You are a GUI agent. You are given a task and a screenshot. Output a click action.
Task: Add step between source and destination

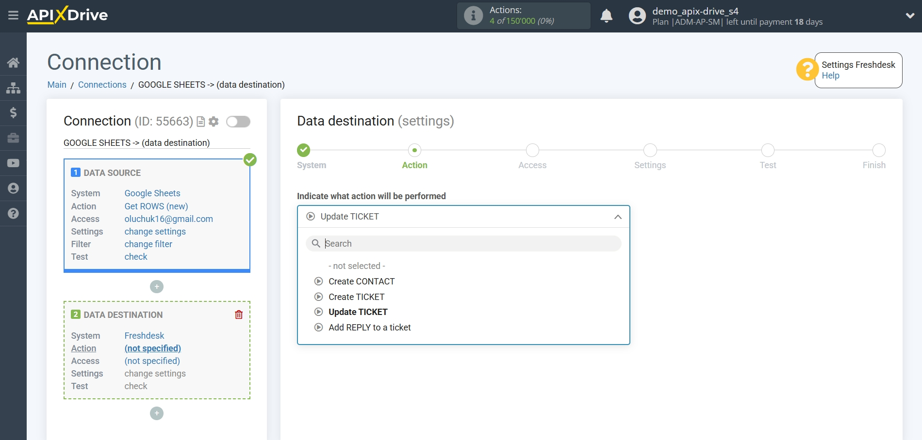157,287
